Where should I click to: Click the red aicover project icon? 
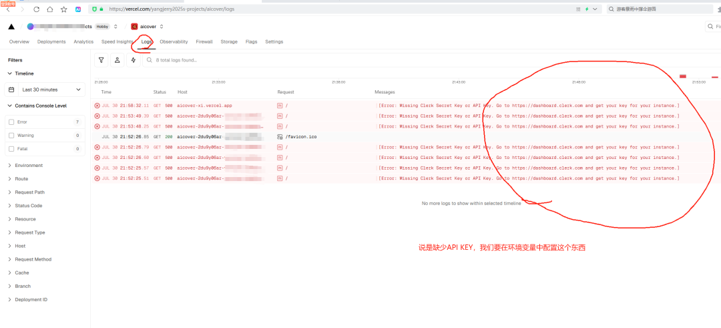pos(134,27)
